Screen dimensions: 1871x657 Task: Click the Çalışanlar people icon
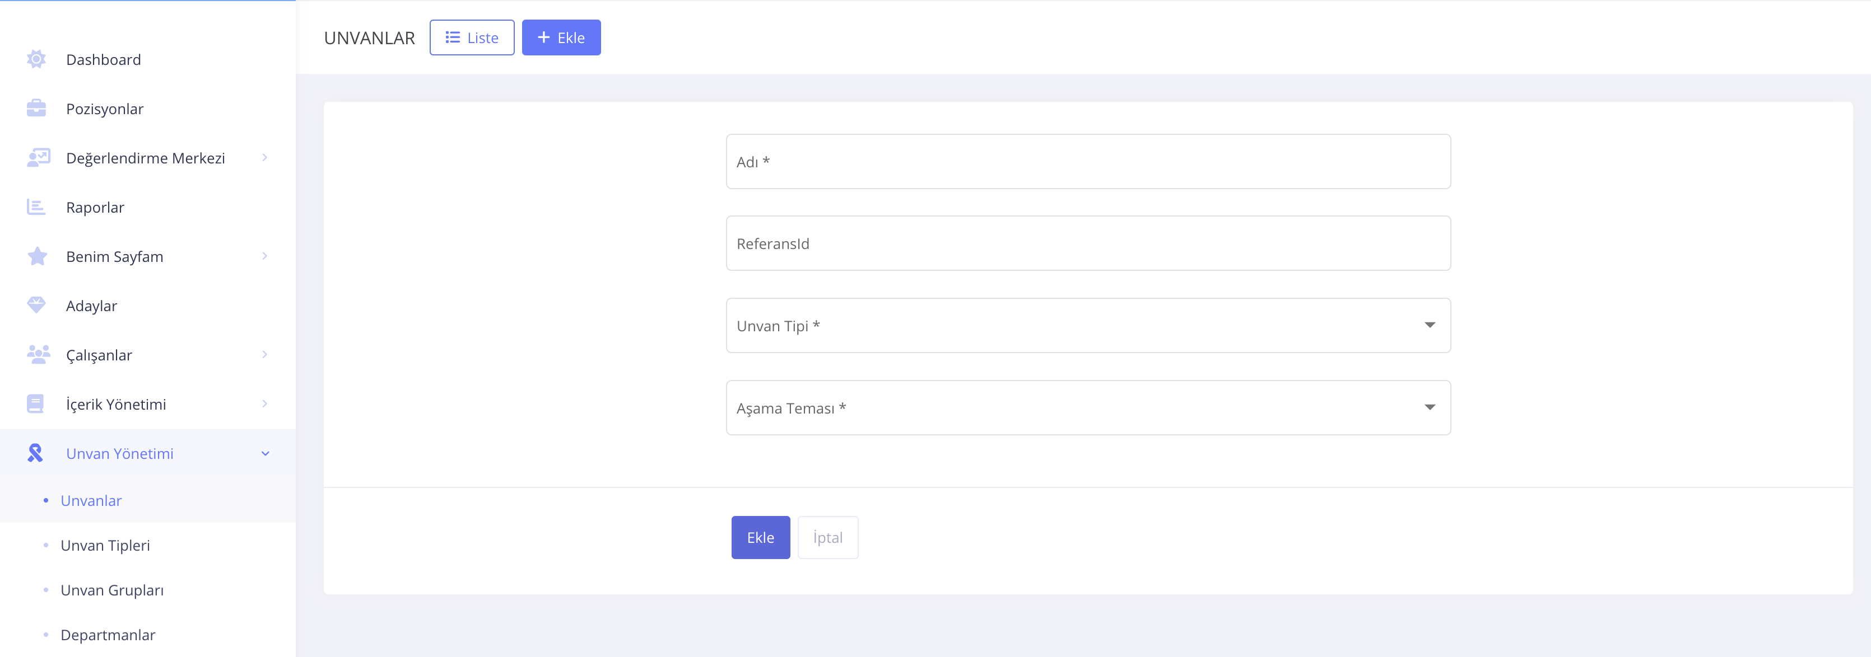(x=38, y=354)
